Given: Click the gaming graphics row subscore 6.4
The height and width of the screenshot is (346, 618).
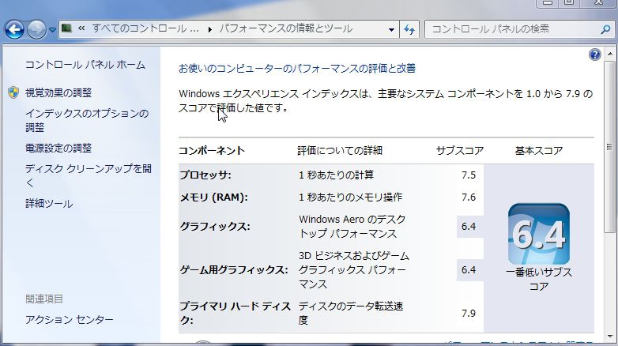Looking at the screenshot, I should [x=468, y=270].
